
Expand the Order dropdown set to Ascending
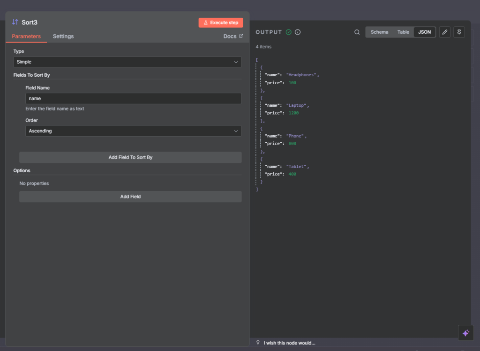pos(133,131)
